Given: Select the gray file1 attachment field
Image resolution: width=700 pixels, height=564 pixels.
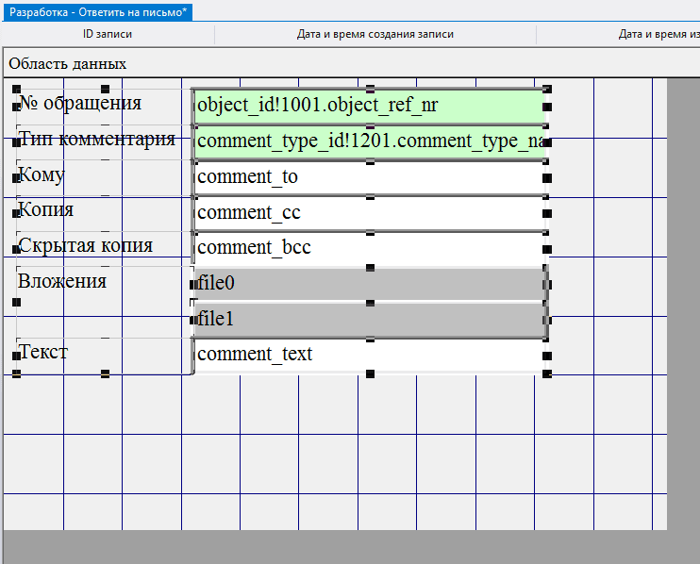Looking at the screenshot, I should point(368,320).
